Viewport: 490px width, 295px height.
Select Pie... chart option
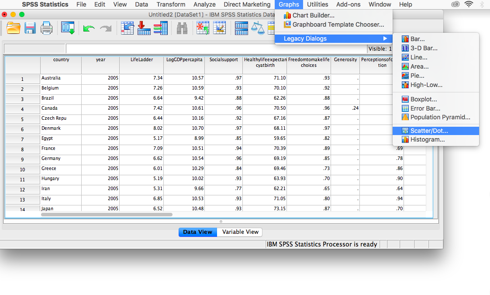tap(435, 76)
